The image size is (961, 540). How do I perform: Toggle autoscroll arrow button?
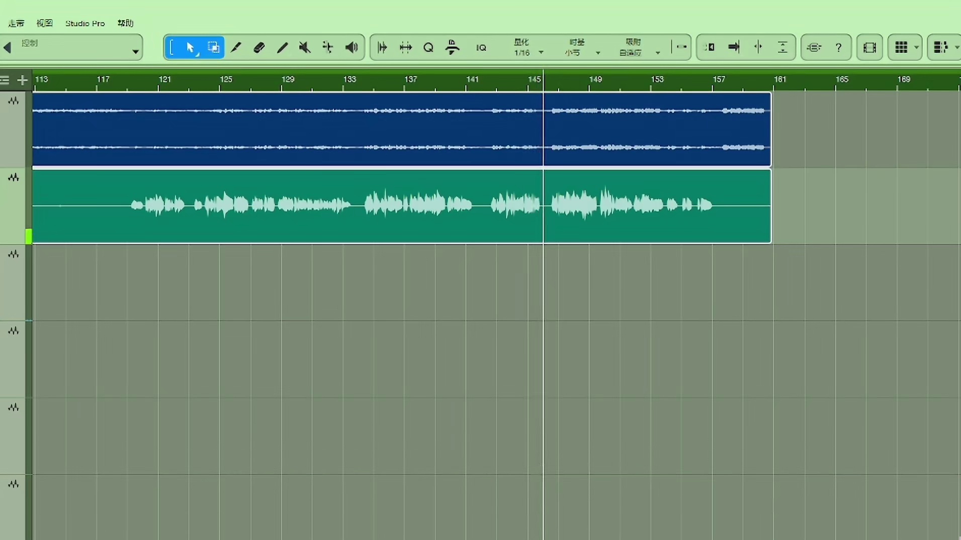(x=734, y=48)
